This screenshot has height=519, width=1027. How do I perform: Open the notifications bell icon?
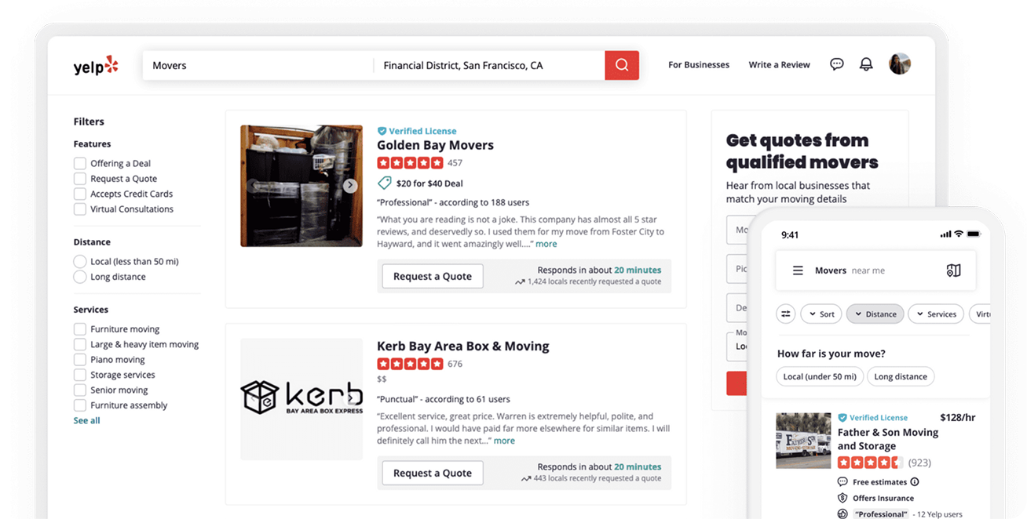pyautogui.click(x=866, y=64)
